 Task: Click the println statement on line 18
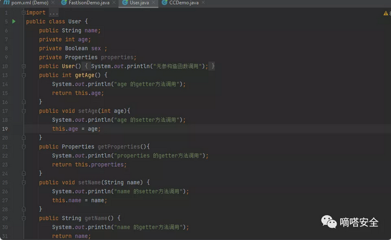coord(119,120)
